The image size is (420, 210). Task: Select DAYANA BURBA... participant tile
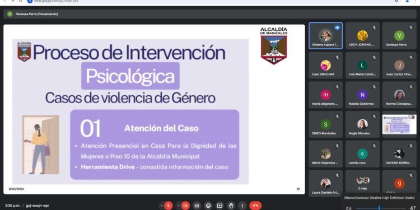point(399,154)
